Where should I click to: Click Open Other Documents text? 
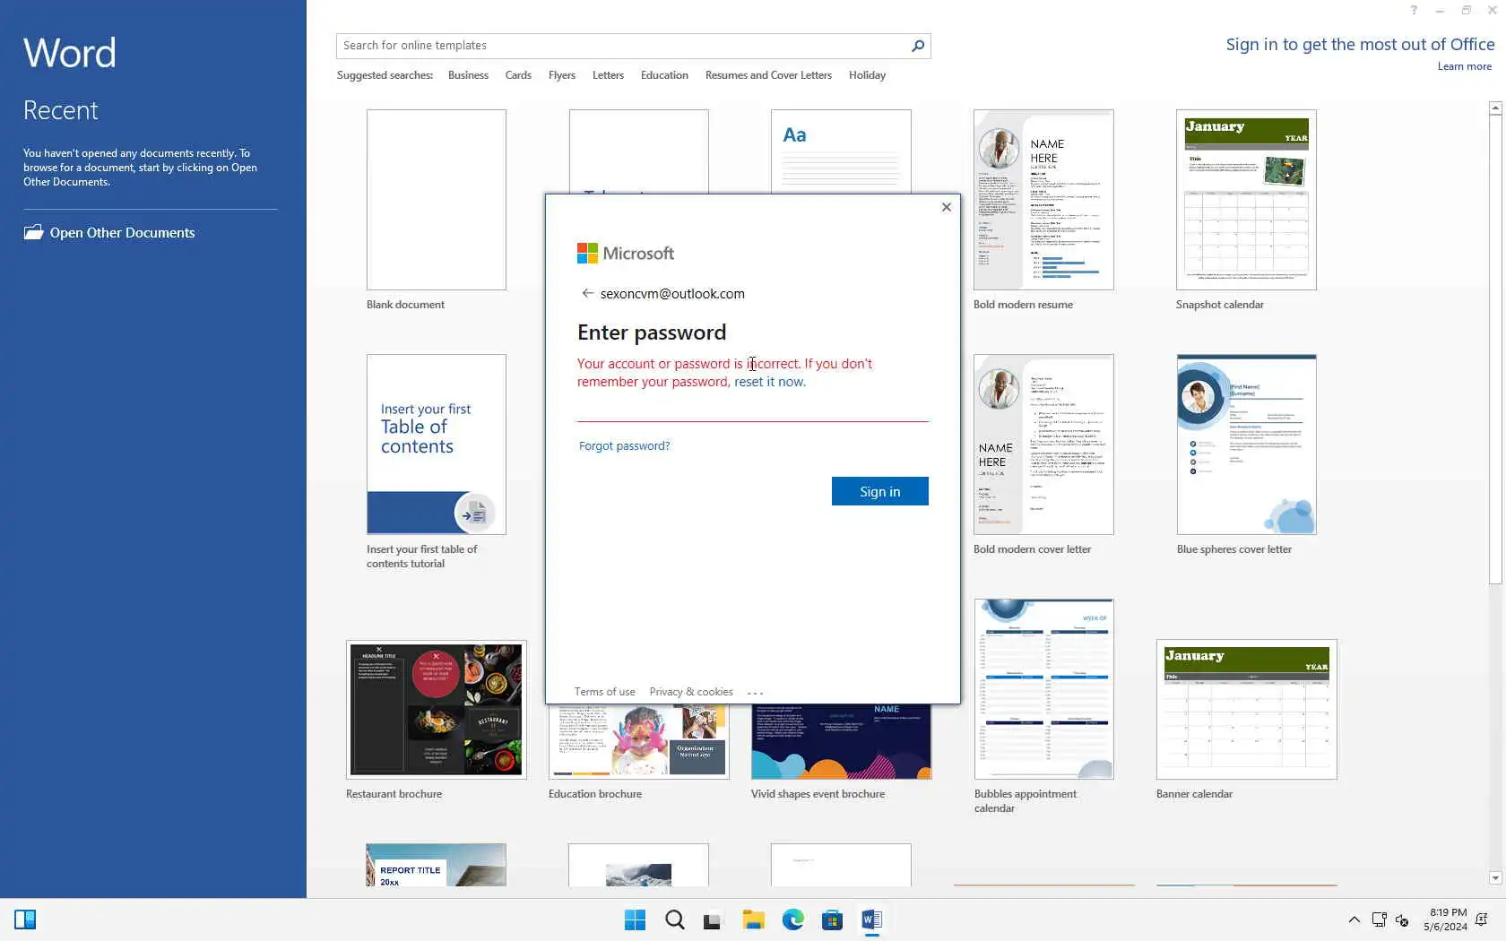122,233
